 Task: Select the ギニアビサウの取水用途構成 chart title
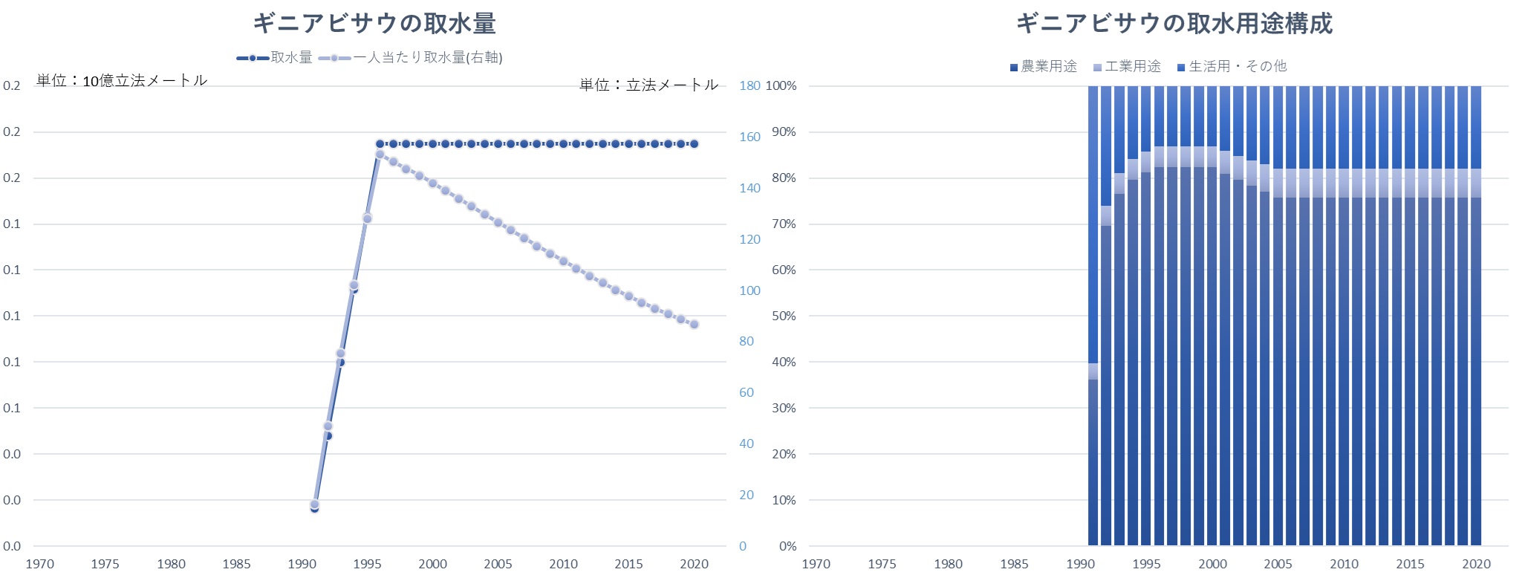tap(1174, 24)
